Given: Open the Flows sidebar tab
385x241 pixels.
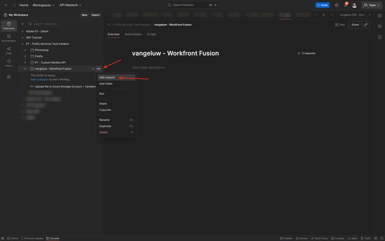Looking at the screenshot, I should click(x=9, y=50).
